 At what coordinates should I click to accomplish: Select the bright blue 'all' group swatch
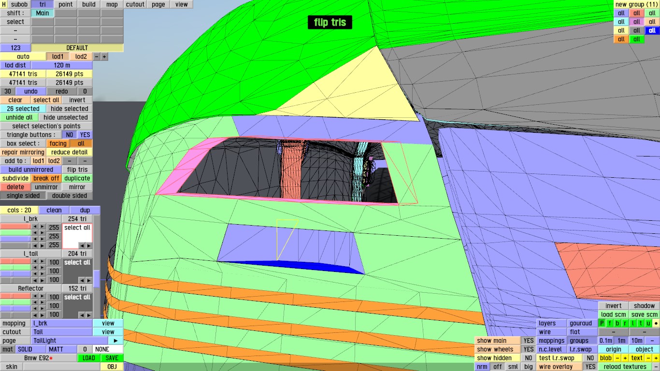(x=652, y=30)
